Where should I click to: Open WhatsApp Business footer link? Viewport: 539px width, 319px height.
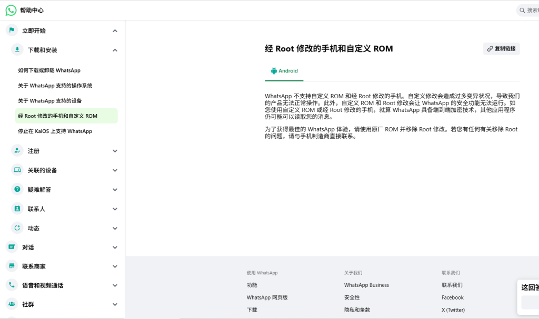[x=366, y=285]
